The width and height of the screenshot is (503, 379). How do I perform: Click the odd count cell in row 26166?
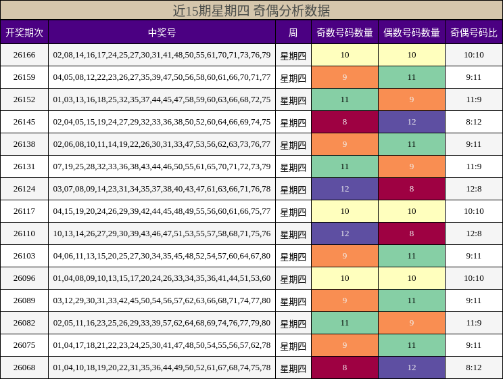[x=345, y=55]
